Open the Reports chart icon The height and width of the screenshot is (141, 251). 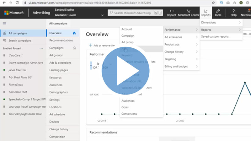click(x=206, y=11)
